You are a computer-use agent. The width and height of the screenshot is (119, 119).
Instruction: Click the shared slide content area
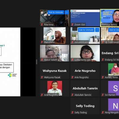point(10,62)
